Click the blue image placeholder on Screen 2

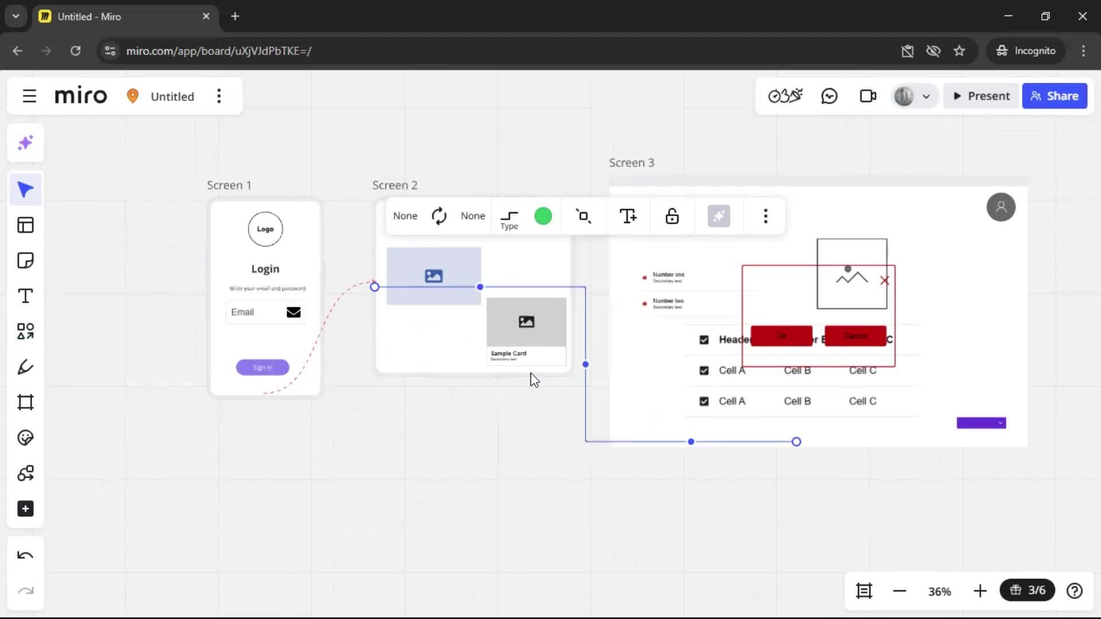click(434, 276)
